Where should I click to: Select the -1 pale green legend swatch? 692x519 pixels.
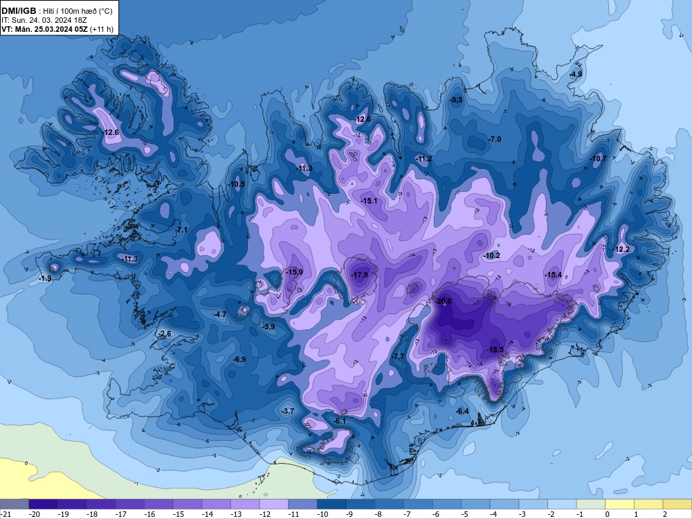tap(591, 504)
